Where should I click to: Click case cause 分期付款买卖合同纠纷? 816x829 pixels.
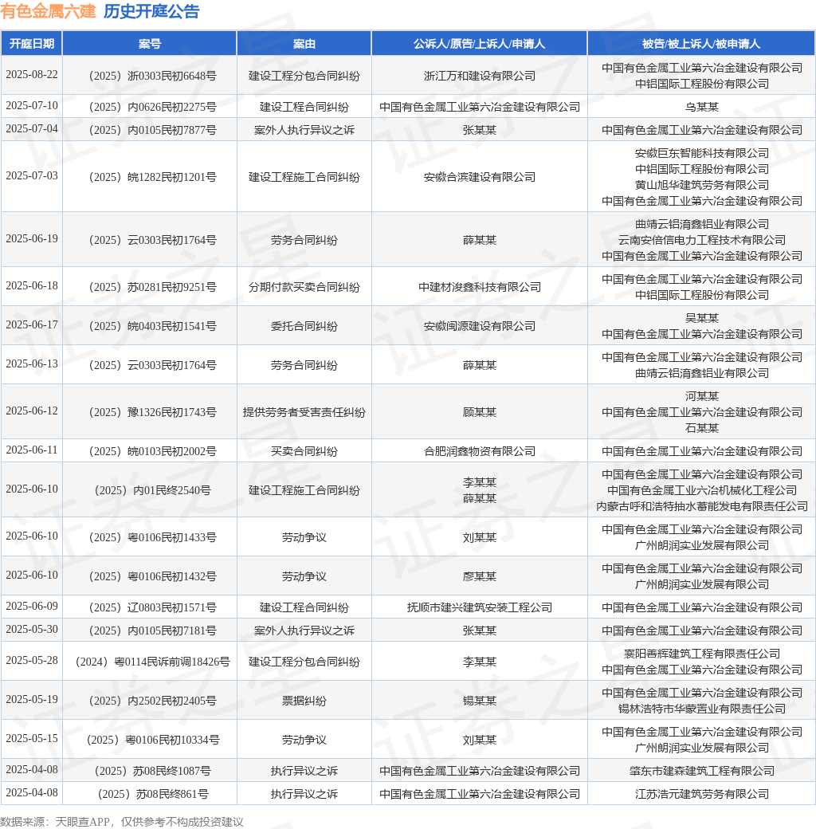(x=304, y=287)
